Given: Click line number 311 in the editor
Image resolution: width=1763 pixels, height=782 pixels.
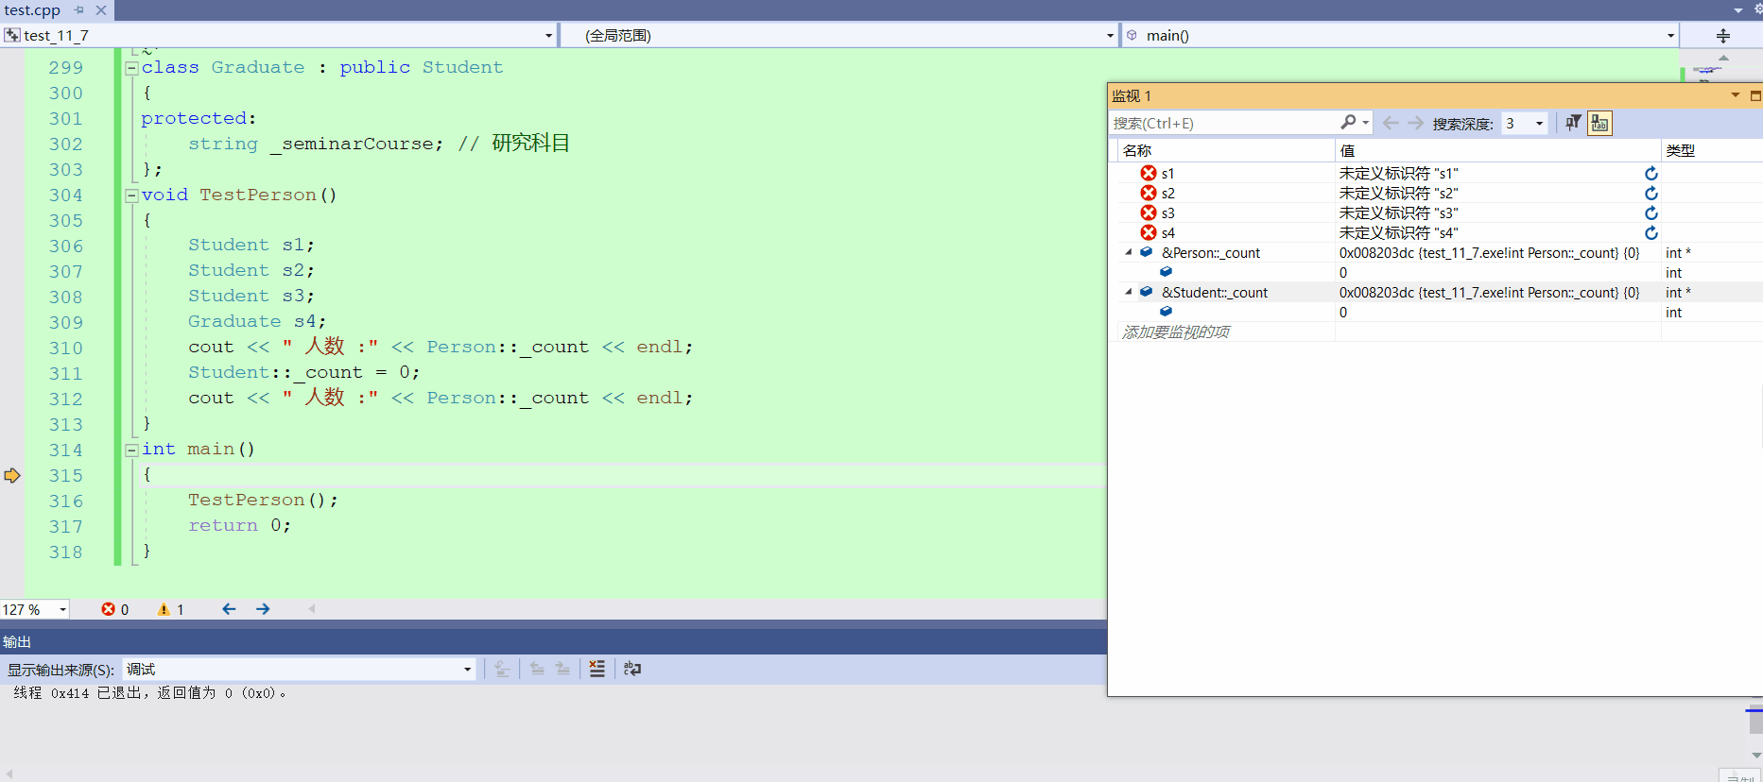Looking at the screenshot, I should pos(66,373).
